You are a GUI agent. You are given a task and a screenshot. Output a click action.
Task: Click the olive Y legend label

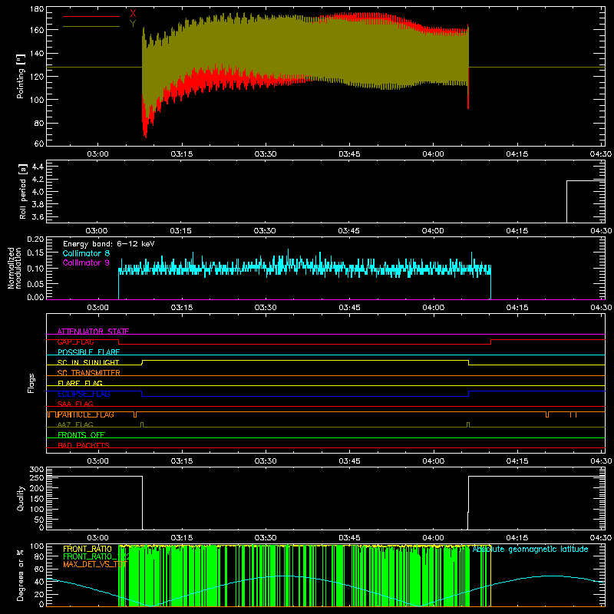pos(133,24)
